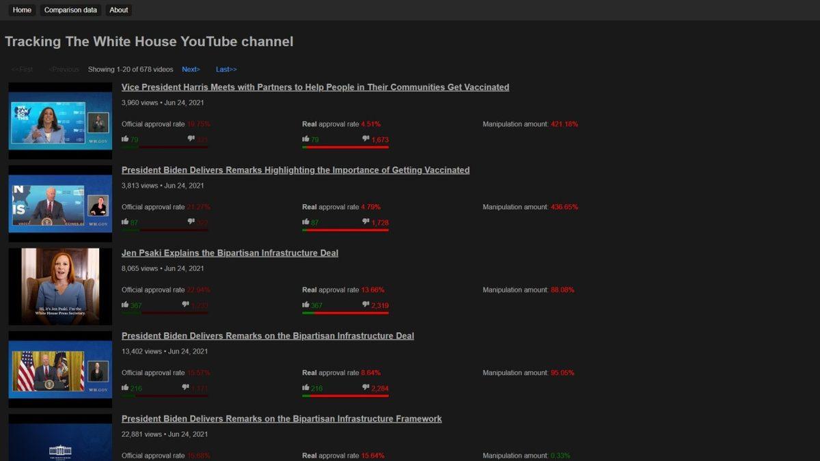Image resolution: width=820 pixels, height=461 pixels.
Task: Click the thumbs-down icon on Psaki real approval row
Action: (x=365, y=305)
